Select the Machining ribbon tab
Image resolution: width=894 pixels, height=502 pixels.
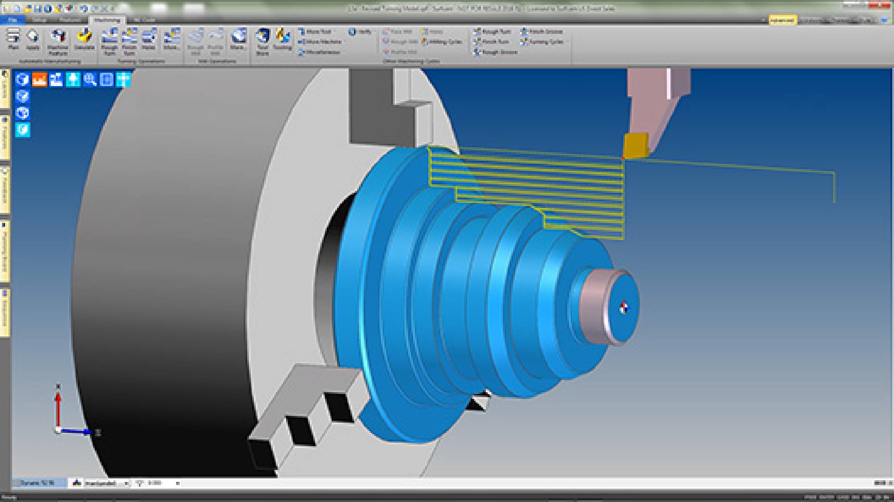tap(107, 20)
